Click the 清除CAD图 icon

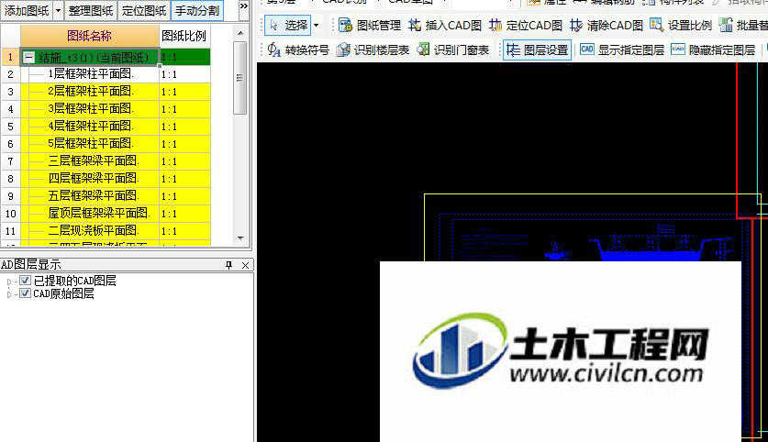point(576,25)
